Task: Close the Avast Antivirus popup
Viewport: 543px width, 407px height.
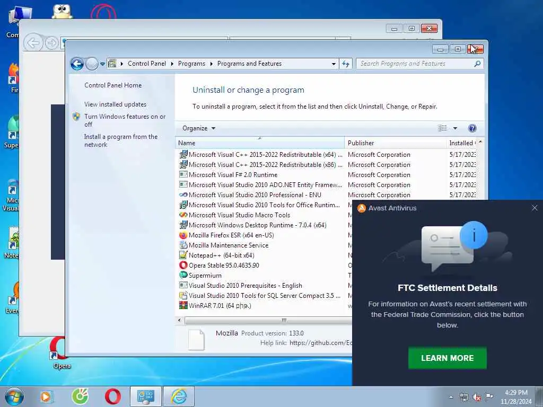Action: (535, 208)
